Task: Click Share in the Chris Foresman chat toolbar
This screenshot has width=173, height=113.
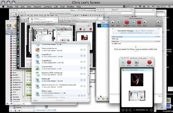Action: pos(139,22)
